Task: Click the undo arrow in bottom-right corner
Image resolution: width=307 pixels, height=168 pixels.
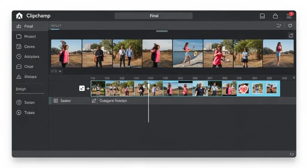Action: coord(292,154)
